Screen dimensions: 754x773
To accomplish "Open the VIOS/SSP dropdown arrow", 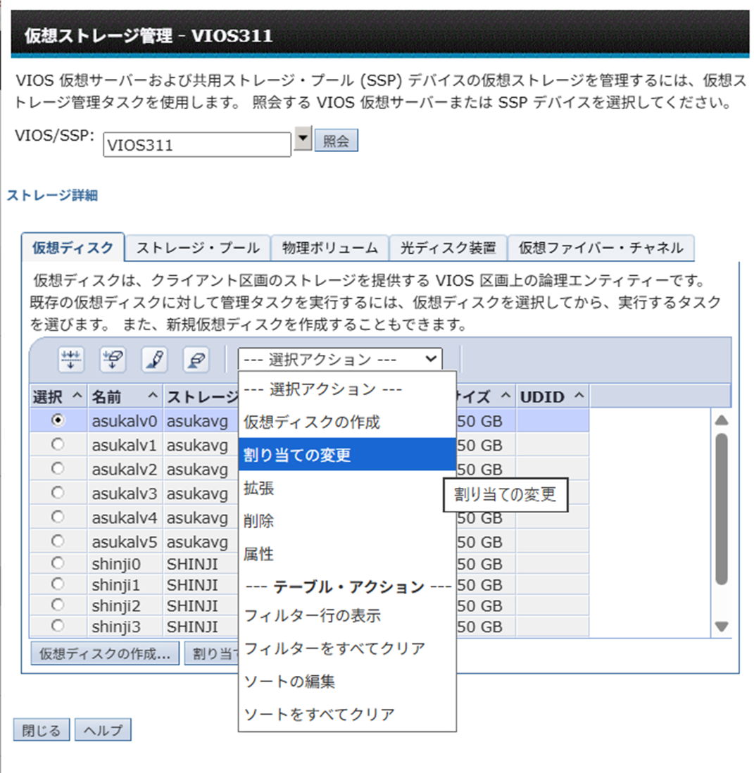I will 303,139.
